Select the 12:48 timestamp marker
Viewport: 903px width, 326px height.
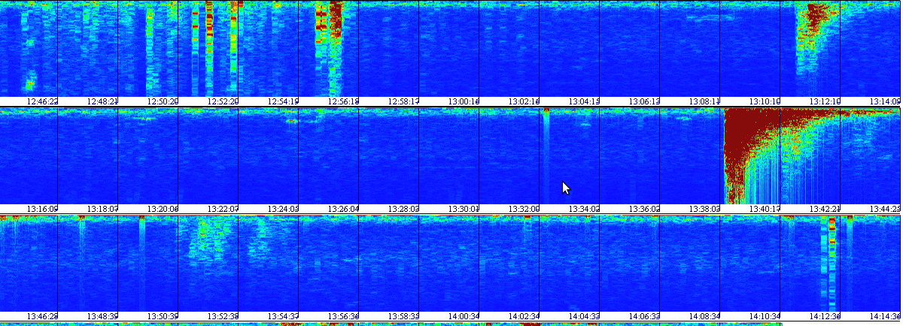(102, 101)
